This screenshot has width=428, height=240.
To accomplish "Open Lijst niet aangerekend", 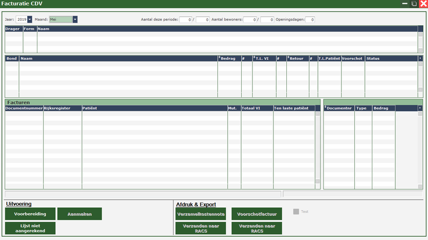I will click(x=30, y=228).
